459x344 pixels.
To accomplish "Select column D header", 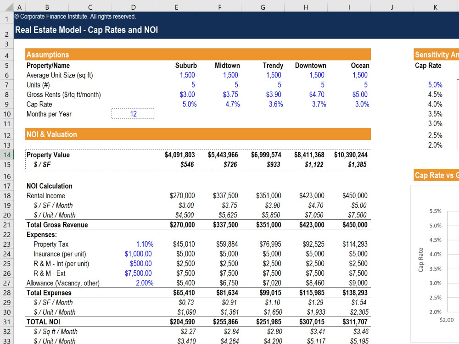I will (134, 7).
